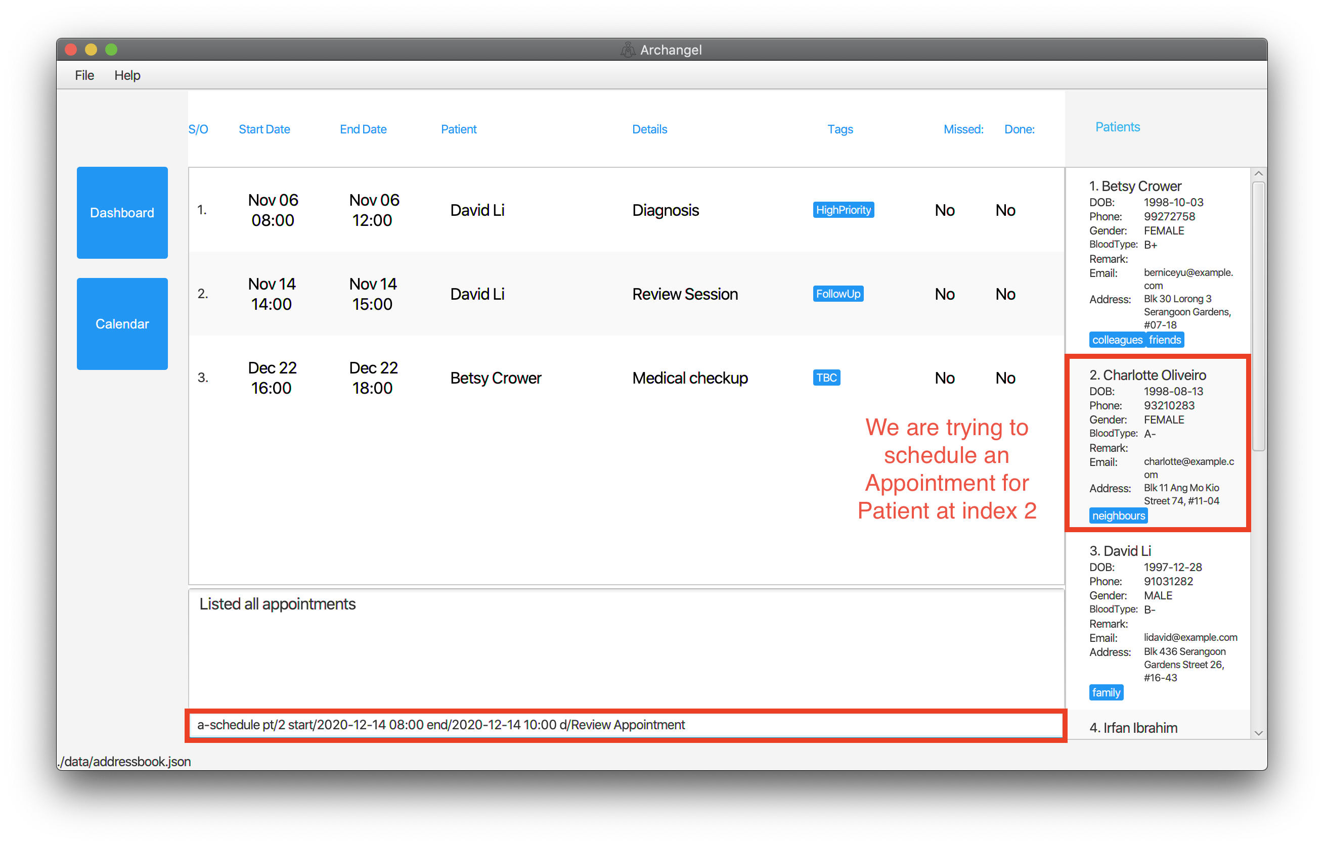The height and width of the screenshot is (845, 1324).
Task: Click the patient list scrollbar thumb
Action: (1258, 316)
